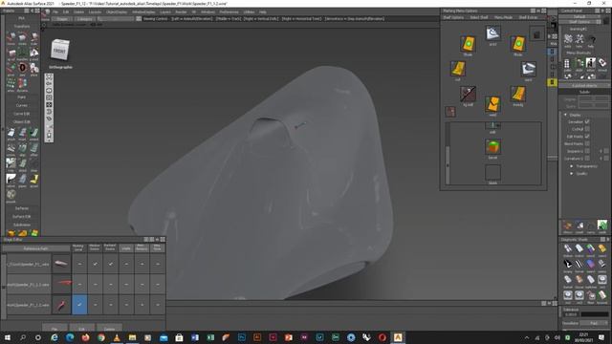Click the Delete button in Stage Editor
This screenshot has width=612, height=344.
[109, 329]
